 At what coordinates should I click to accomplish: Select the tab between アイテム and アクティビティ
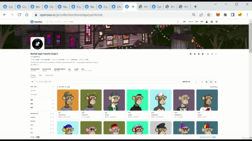(40, 76)
